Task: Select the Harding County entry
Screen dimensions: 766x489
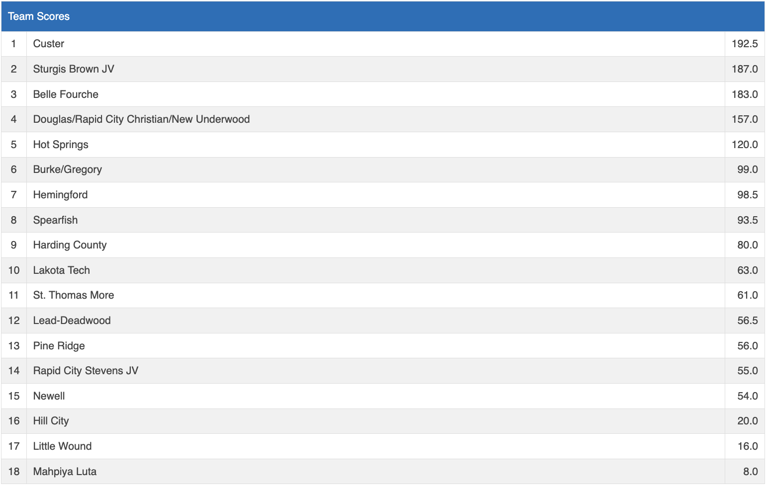Action: [70, 245]
